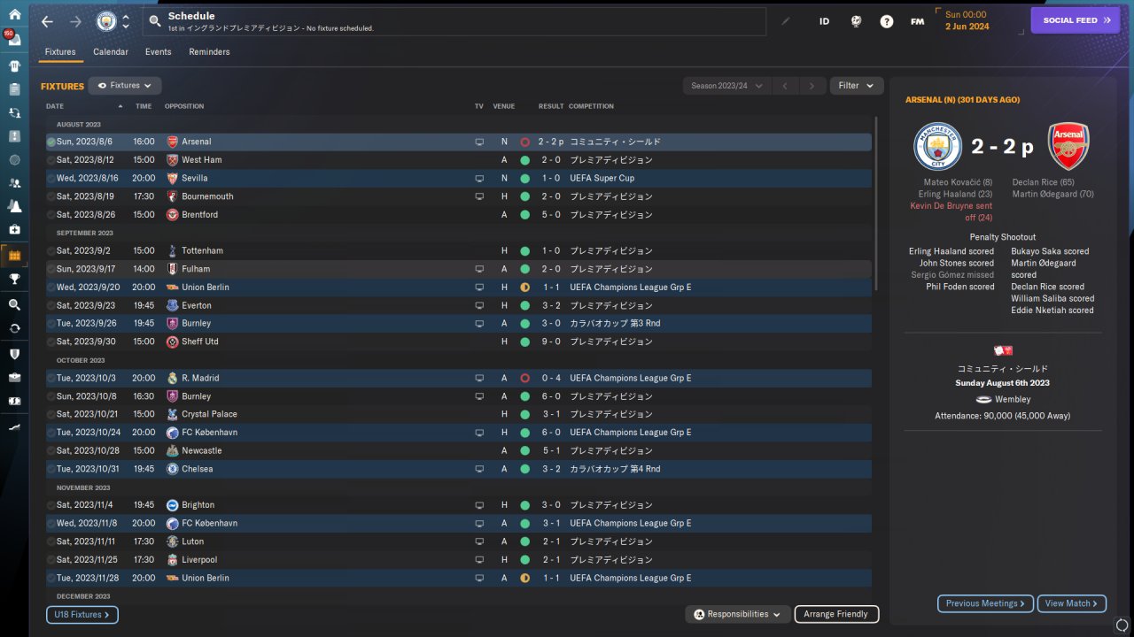Open the Squad shirt icon in the sidebar
This screenshot has width=1134, height=637.
[x=14, y=65]
